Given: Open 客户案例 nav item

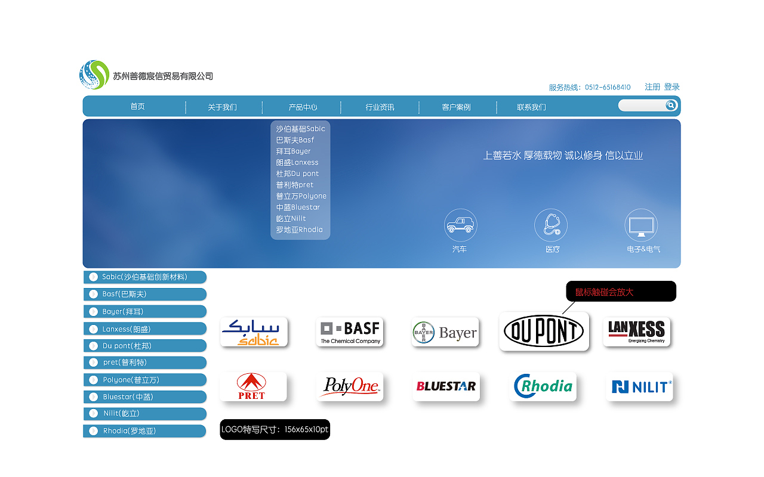Looking at the screenshot, I should 456,107.
